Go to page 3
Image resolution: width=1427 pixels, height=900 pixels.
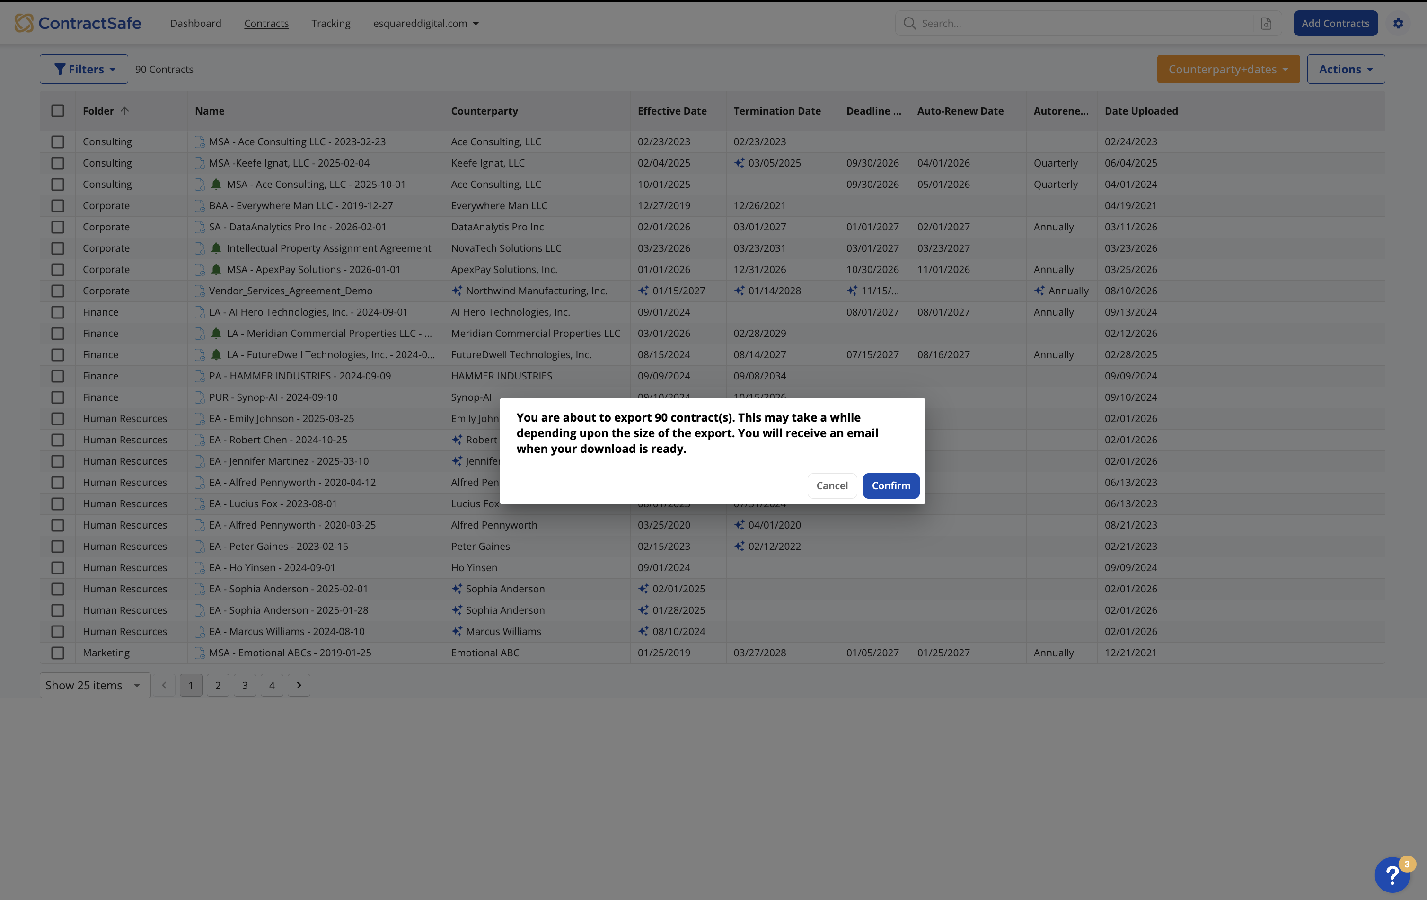point(245,686)
